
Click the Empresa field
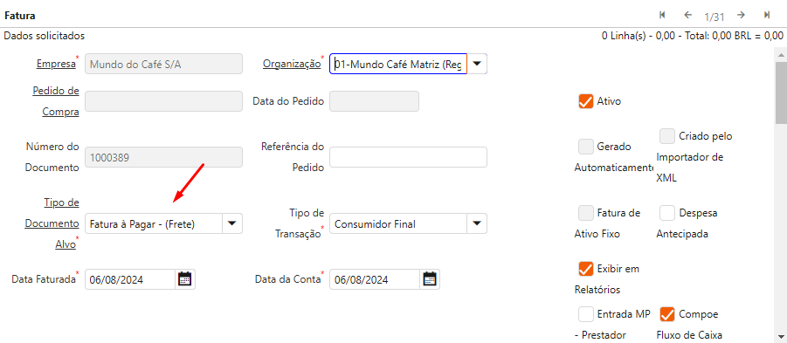tap(163, 64)
